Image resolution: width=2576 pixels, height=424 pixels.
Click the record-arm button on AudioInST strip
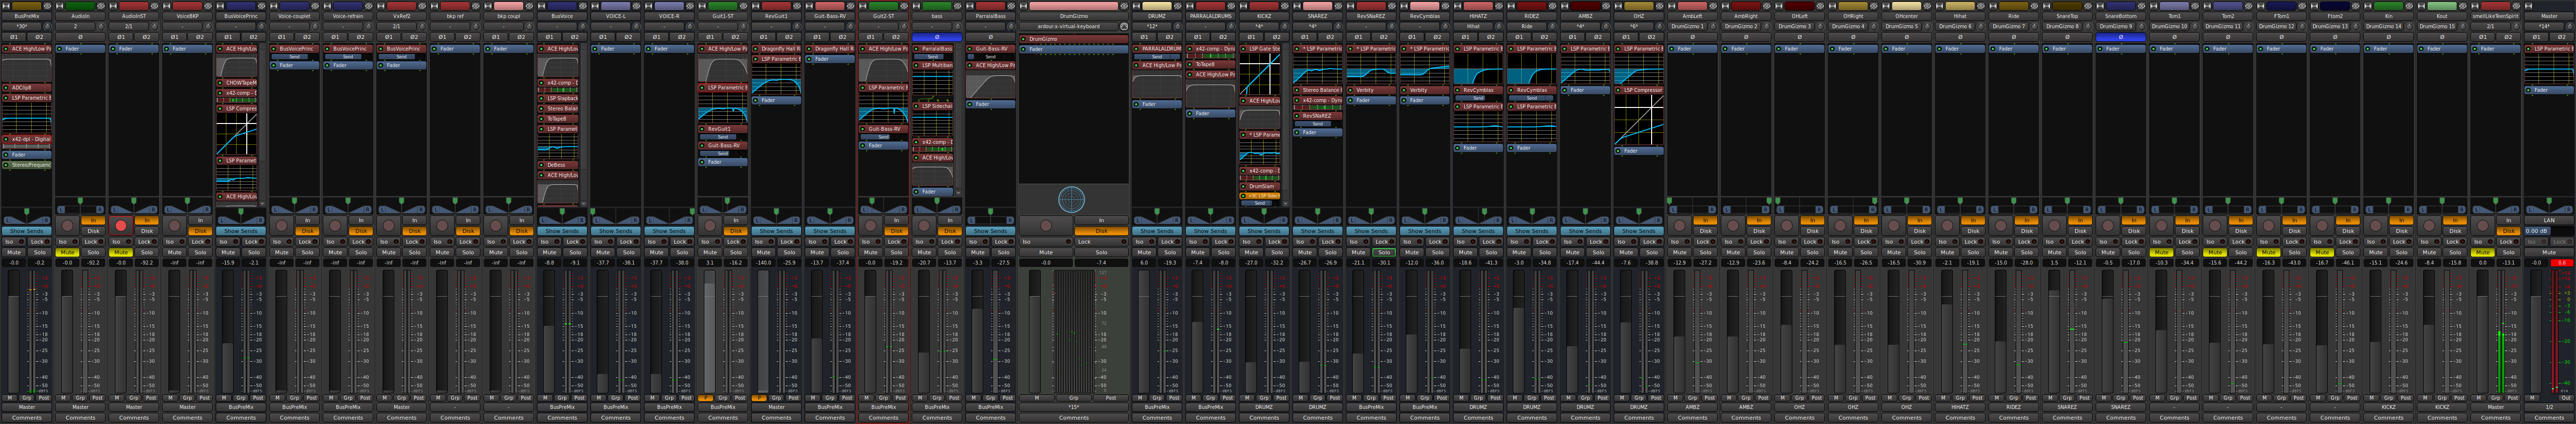121,226
